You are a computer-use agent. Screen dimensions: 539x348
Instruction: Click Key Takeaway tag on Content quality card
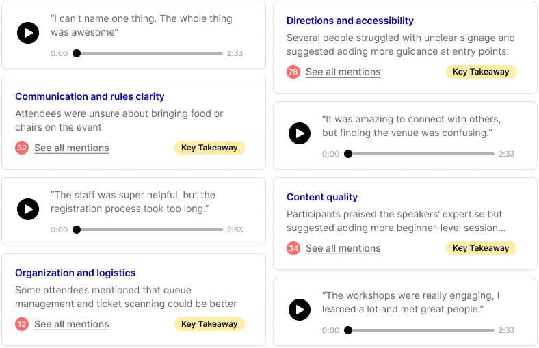click(x=481, y=248)
